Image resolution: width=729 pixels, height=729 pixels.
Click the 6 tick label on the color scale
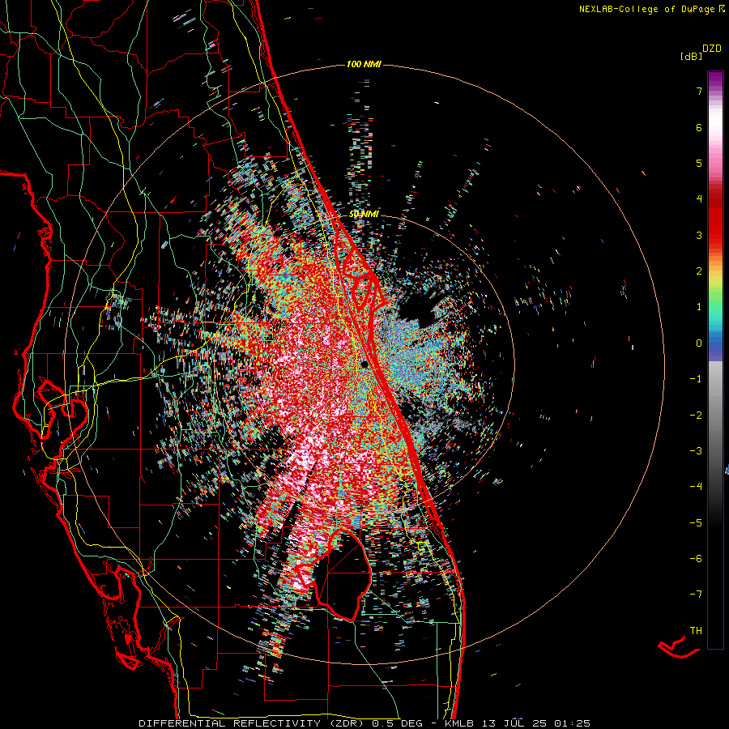coord(699,127)
